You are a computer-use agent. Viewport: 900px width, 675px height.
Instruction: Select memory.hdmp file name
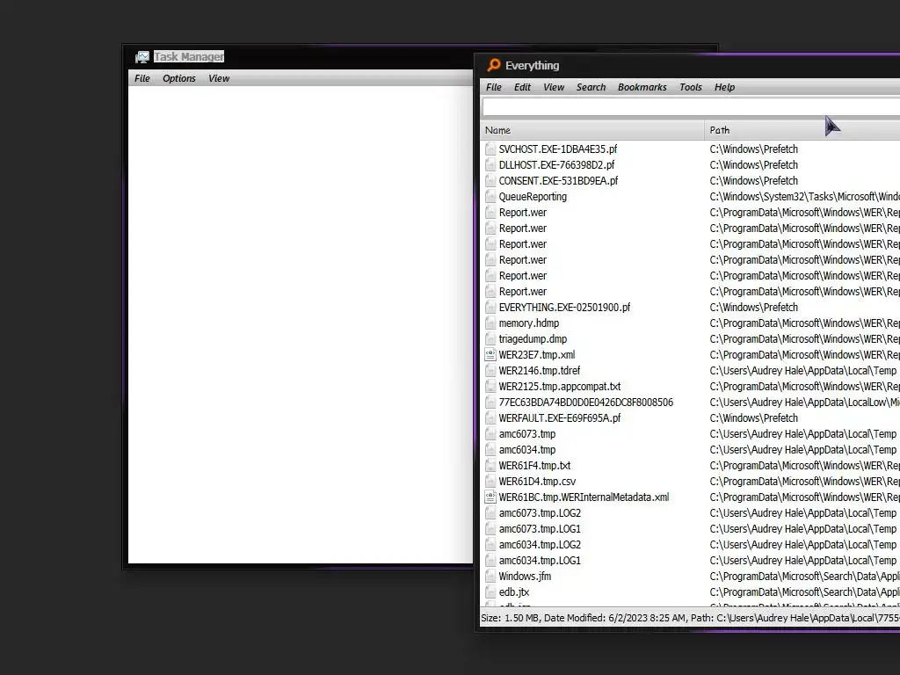pyautogui.click(x=528, y=323)
